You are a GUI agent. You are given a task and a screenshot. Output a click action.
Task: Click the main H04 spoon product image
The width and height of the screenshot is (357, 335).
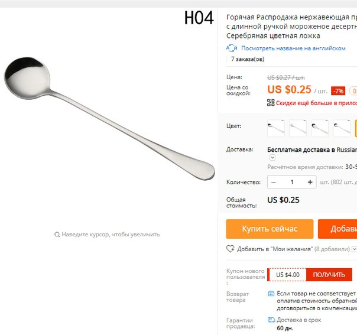click(109, 118)
